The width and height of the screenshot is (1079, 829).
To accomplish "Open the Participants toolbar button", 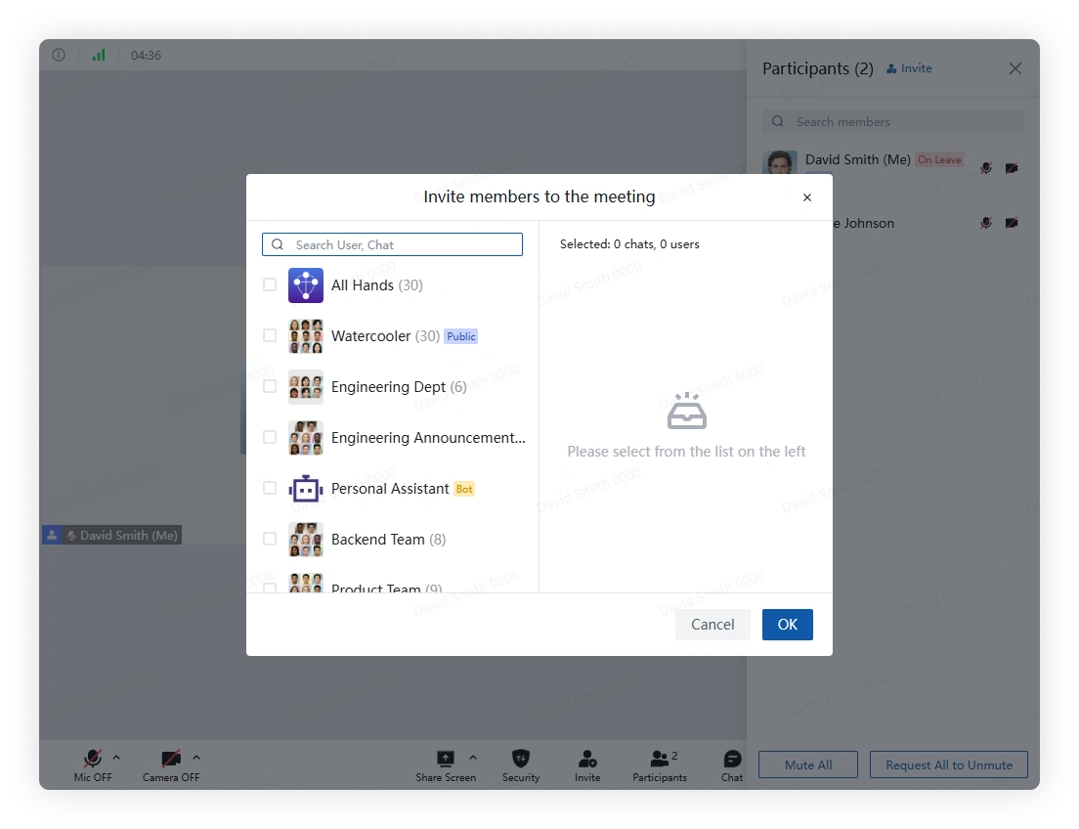I will pos(660,765).
